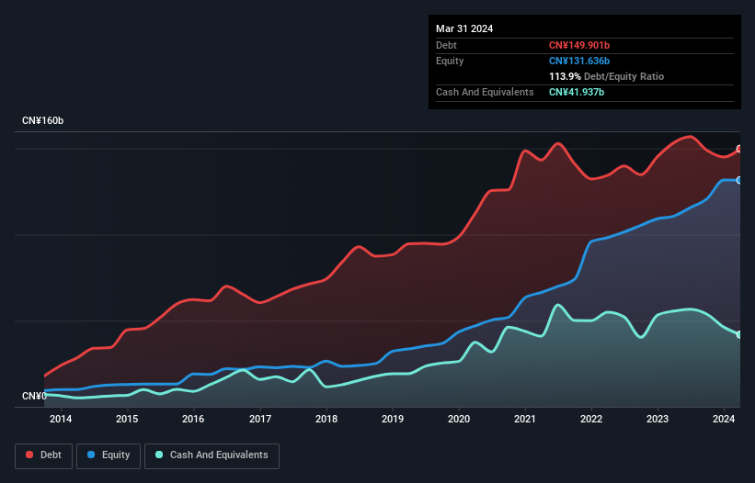
Task: Click the 113.9% Debt/Equity Ratio text
Action: point(606,76)
